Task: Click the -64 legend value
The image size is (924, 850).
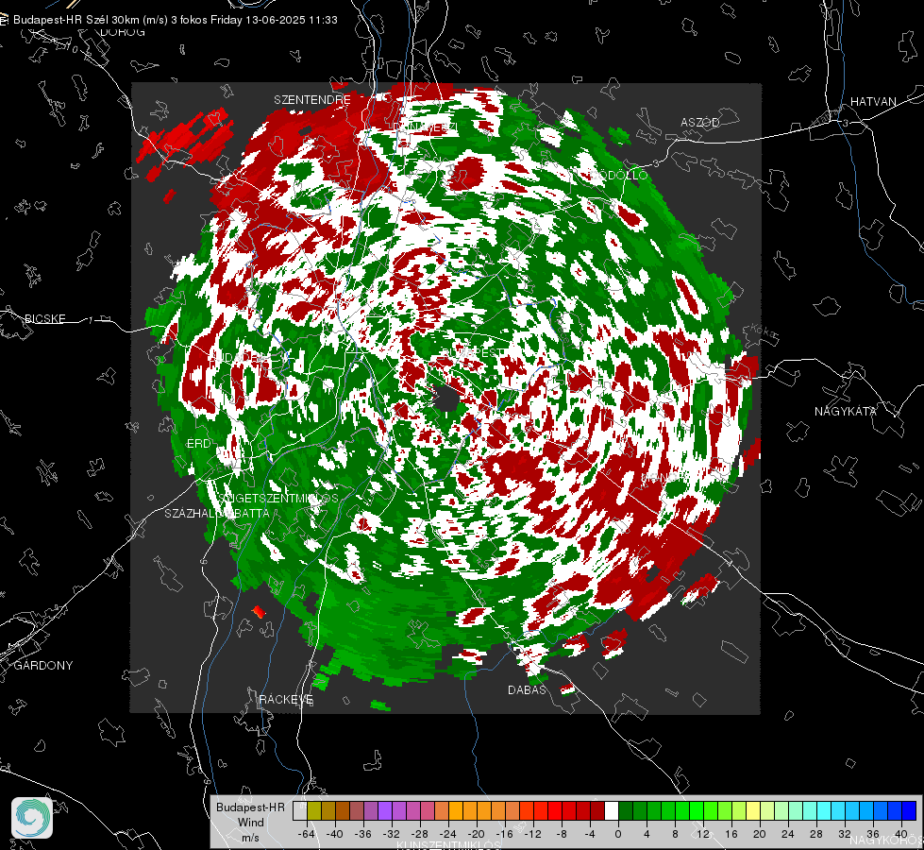Action: click(307, 834)
